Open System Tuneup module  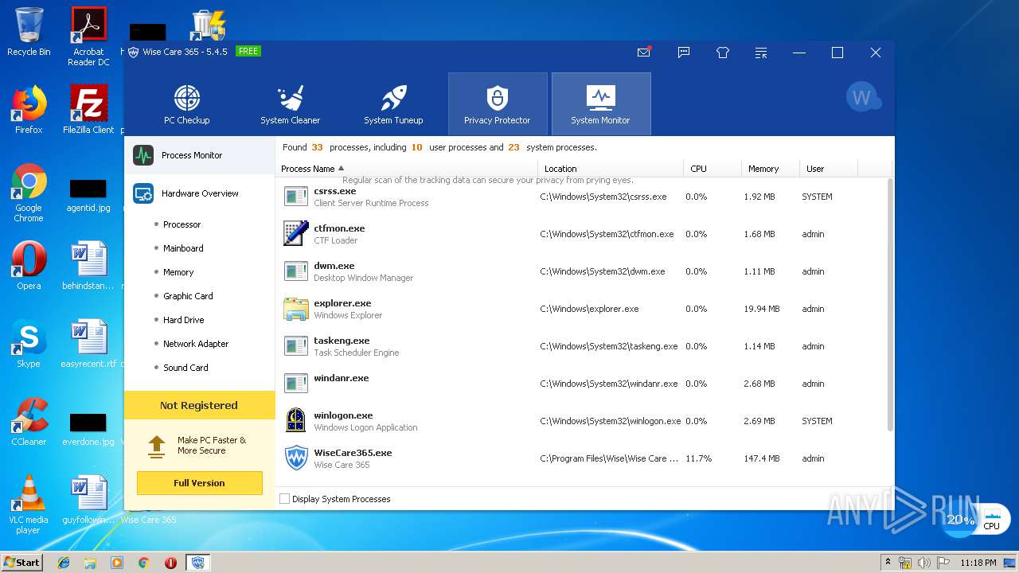(x=394, y=104)
